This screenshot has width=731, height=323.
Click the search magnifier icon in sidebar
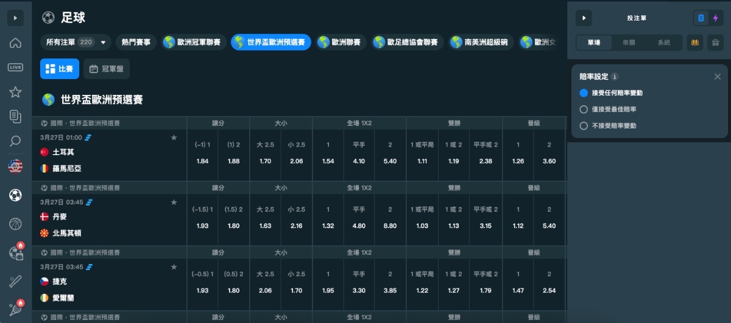(x=15, y=141)
